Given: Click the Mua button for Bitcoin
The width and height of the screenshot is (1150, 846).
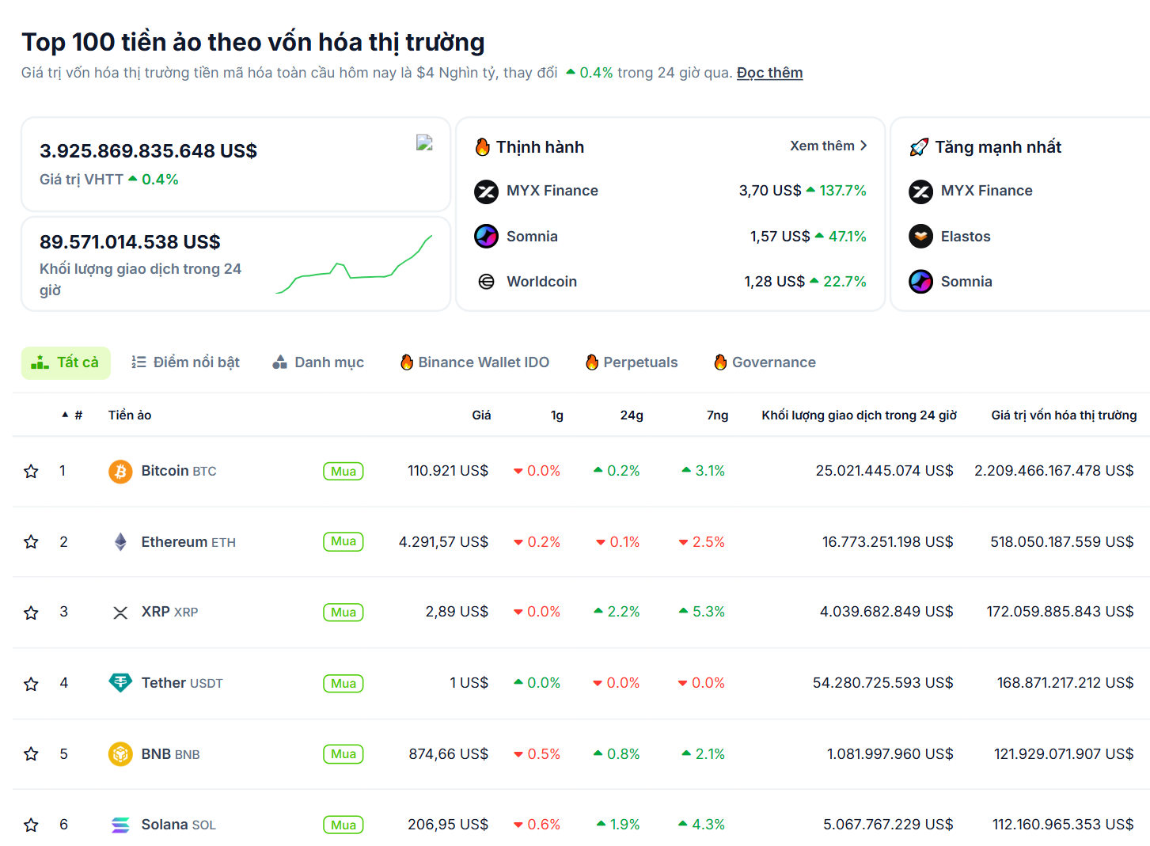Looking at the screenshot, I should [x=343, y=471].
